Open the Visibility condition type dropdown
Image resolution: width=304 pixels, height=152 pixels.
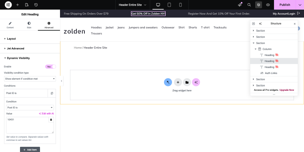click(30, 79)
